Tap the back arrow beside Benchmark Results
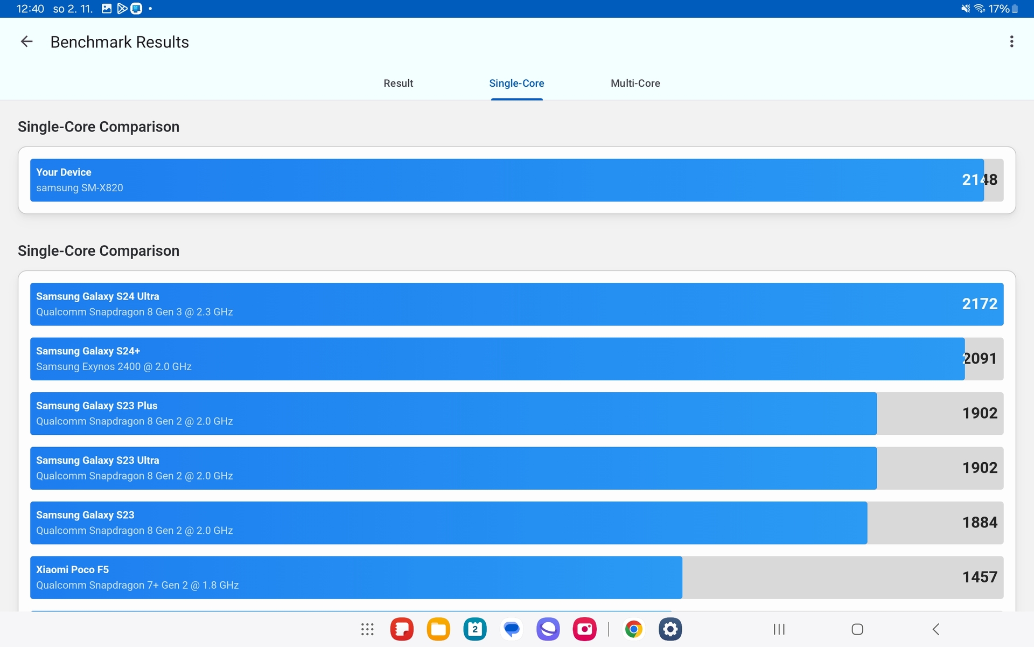 pos(26,41)
